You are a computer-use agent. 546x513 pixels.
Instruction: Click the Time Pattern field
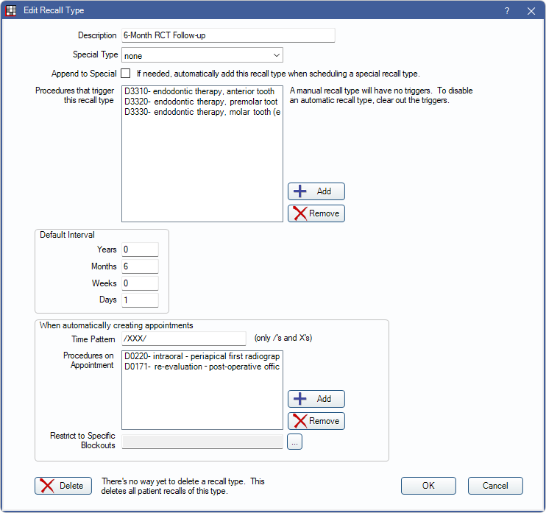[183, 339]
